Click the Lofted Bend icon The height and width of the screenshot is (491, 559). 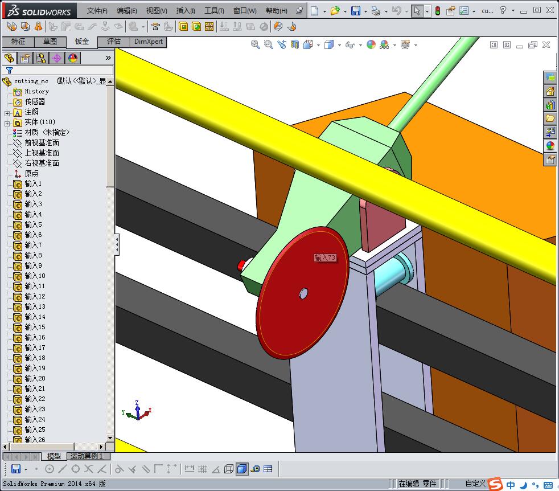tap(39, 26)
